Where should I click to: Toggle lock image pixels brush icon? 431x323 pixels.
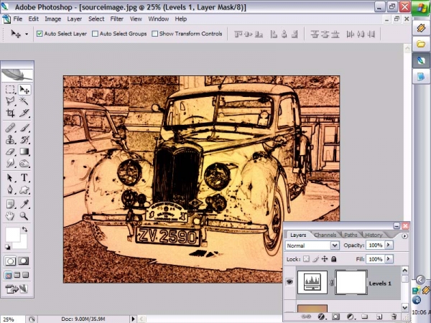pyautogui.click(x=315, y=259)
